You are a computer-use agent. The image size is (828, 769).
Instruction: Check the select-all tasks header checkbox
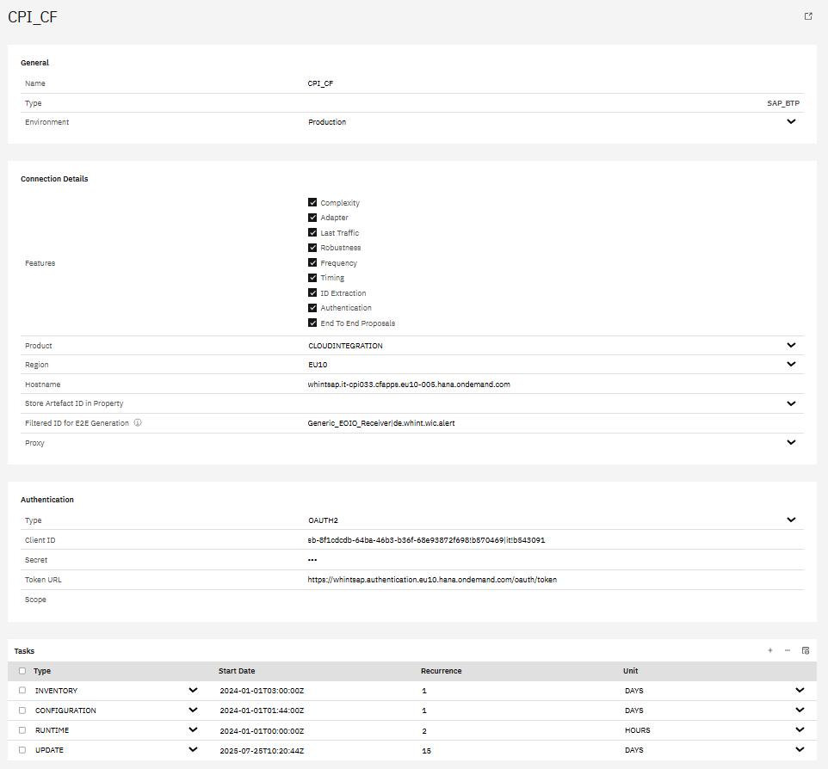[22, 671]
